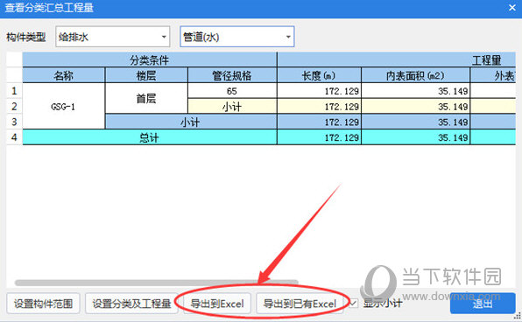Toggle the 显示小计 checkbox
This screenshot has width=522, height=322.
[x=353, y=304]
